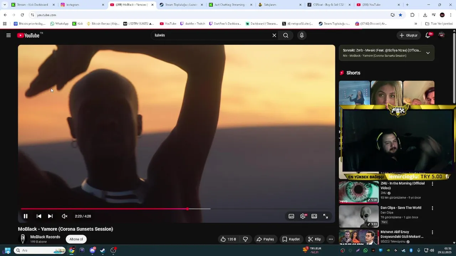The image size is (456, 256).
Task: Switch to the Instagram tab
Action: pos(82,5)
